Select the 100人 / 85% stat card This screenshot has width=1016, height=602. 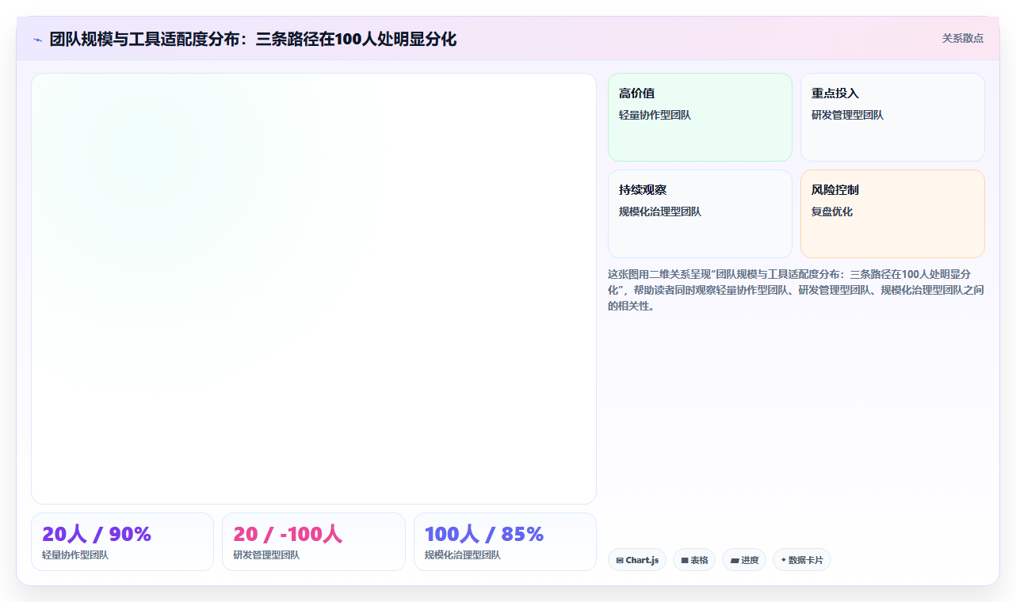click(505, 542)
